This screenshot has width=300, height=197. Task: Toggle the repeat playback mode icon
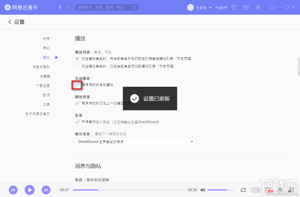click(243, 190)
